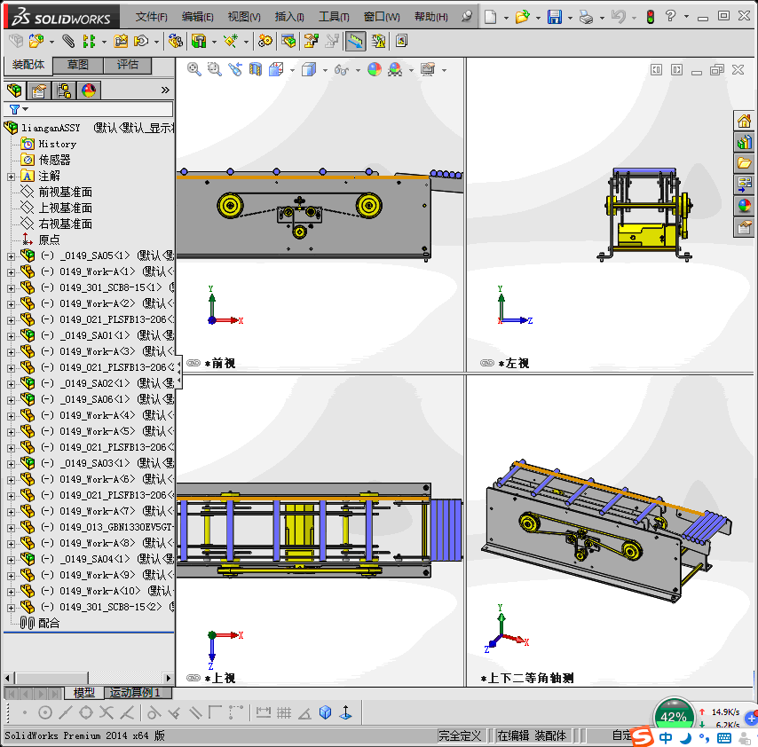Image resolution: width=758 pixels, height=747 pixels.
Task: Open the Section View tool
Action: pyautogui.click(x=256, y=69)
